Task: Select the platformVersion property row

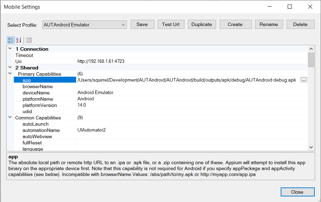Action: tap(40, 105)
